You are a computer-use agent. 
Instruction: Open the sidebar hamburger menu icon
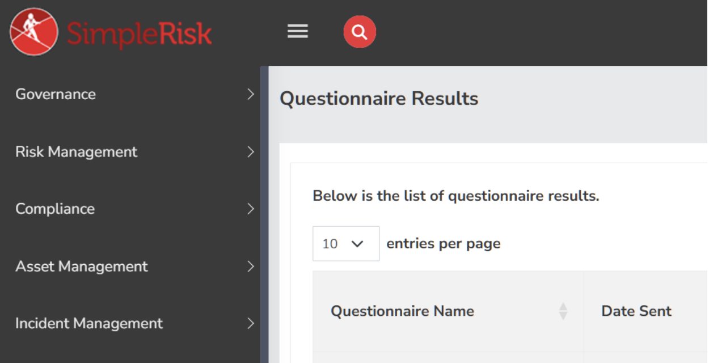[x=297, y=31]
